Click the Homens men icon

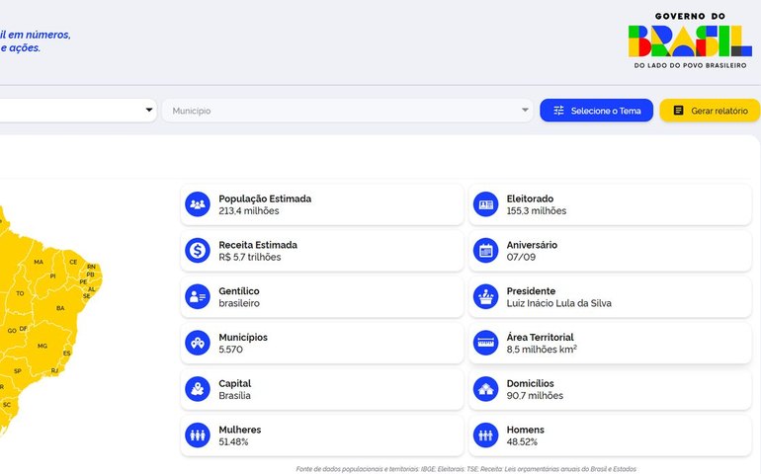[486, 435]
